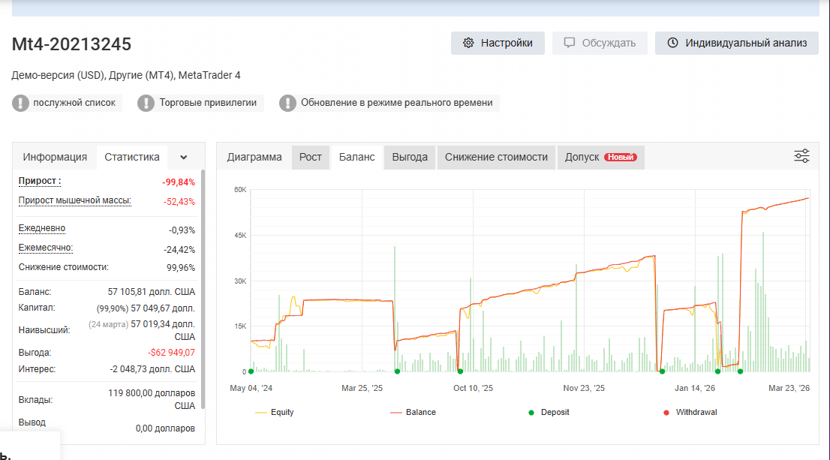Click the Ежемесячно label

click(x=46, y=248)
